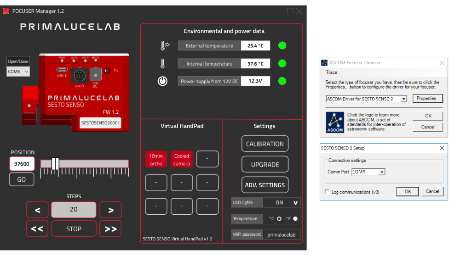Screen dimensions: 460x256
Task: Enable Log communications (v3) checkbox
Action: point(327,192)
